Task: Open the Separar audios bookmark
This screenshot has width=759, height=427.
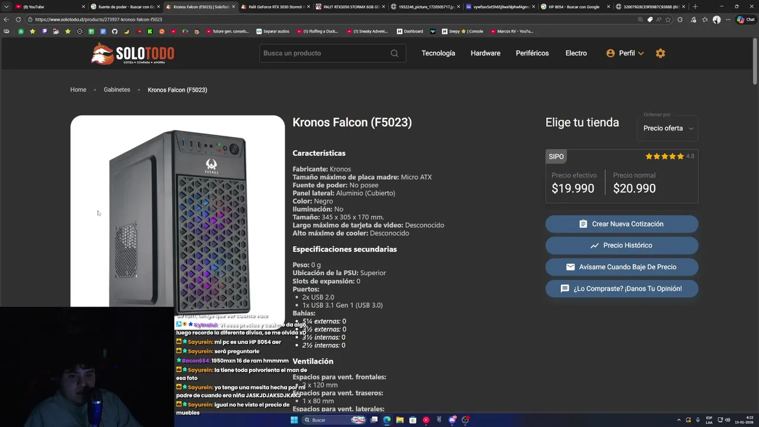Action: point(273,31)
